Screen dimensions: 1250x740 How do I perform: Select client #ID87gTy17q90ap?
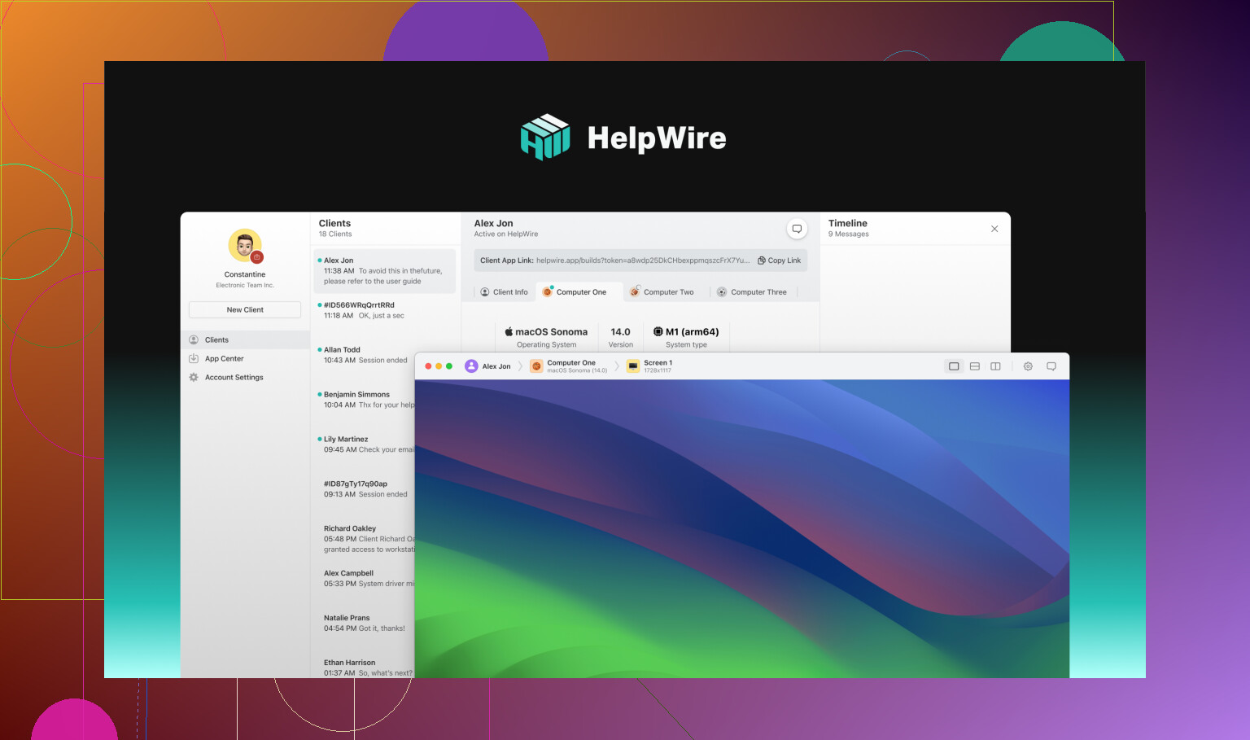pyautogui.click(x=365, y=489)
